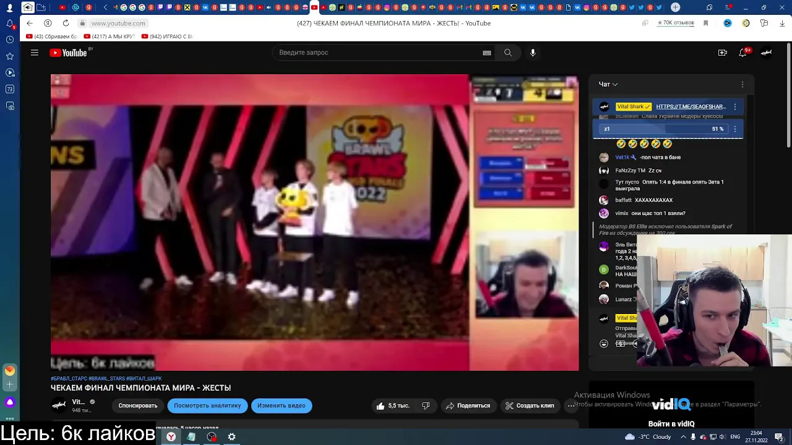
Task: Bookmark this page with the bookmark icon
Action: coord(705,23)
